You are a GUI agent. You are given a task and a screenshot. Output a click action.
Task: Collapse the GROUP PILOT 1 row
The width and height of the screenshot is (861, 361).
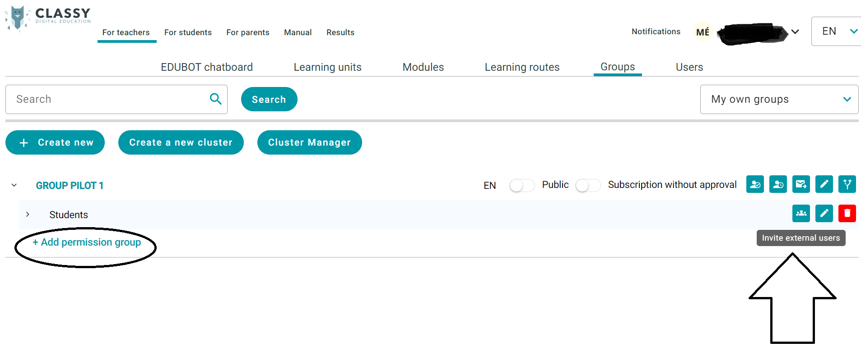(14, 185)
